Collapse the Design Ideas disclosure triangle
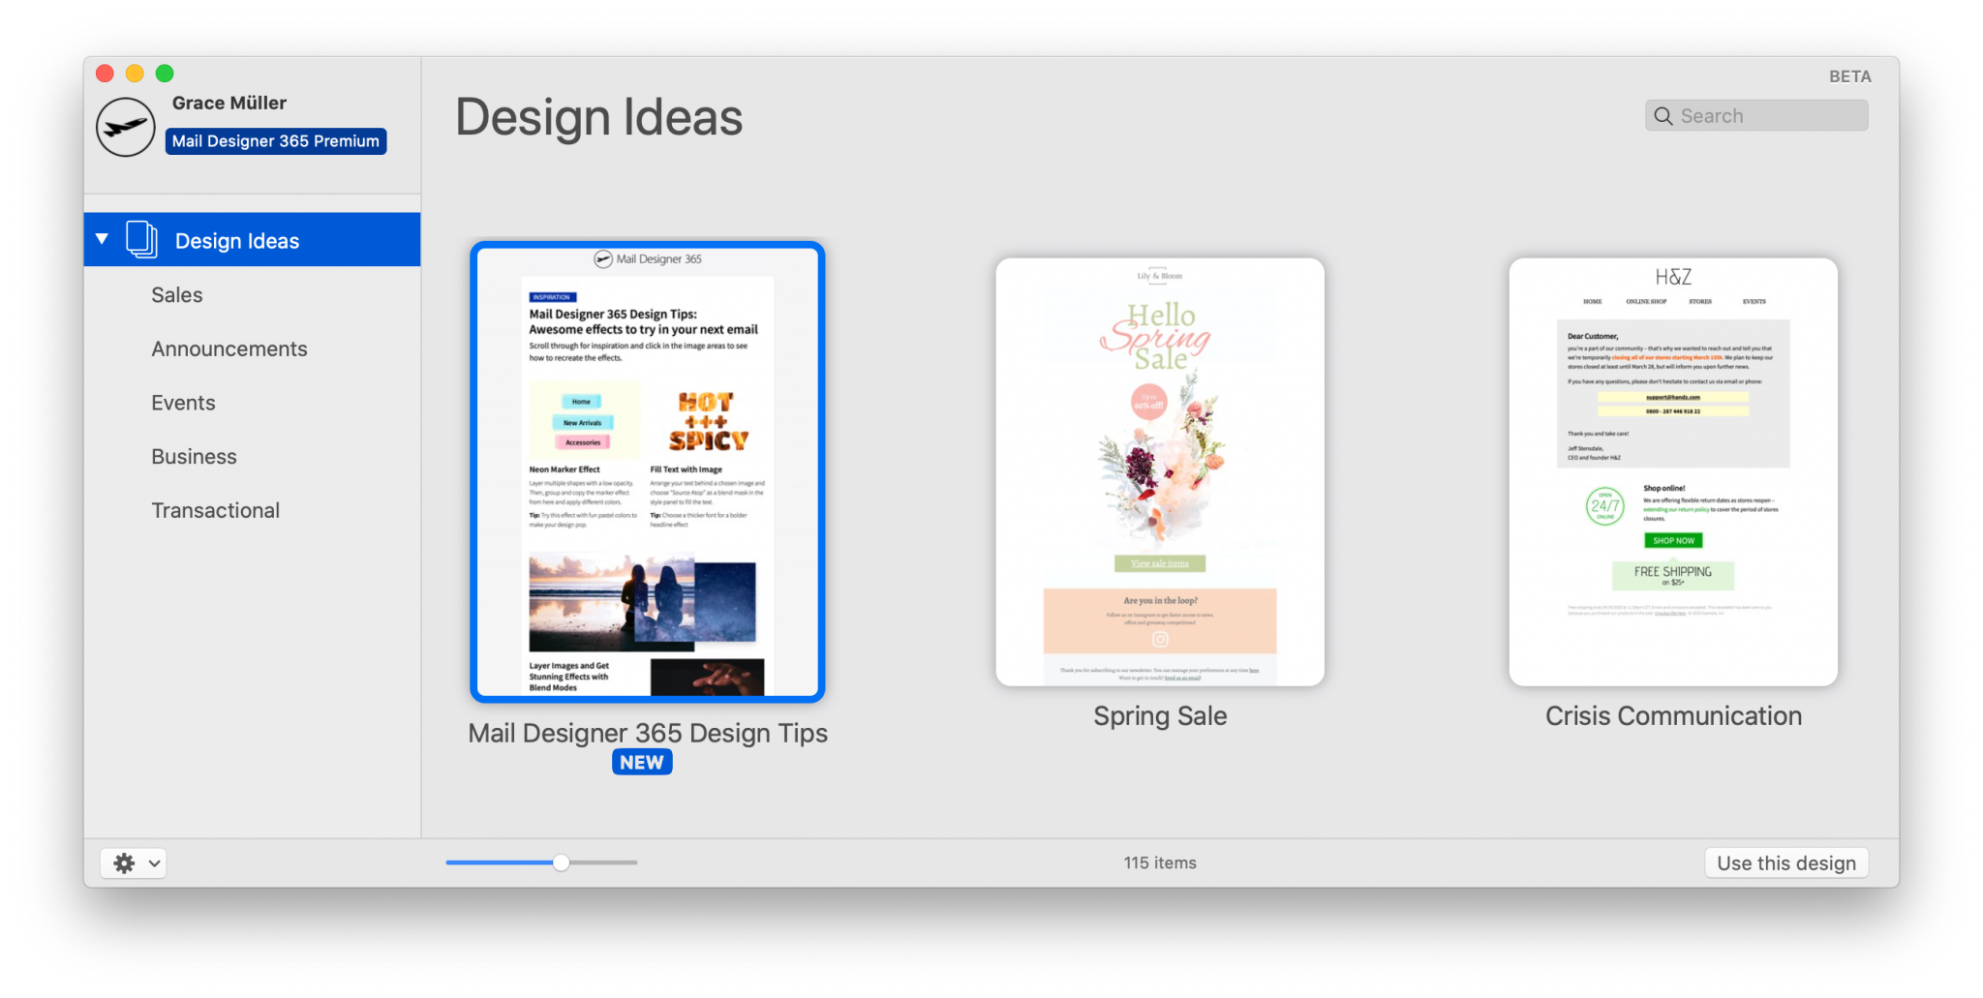 coord(102,238)
